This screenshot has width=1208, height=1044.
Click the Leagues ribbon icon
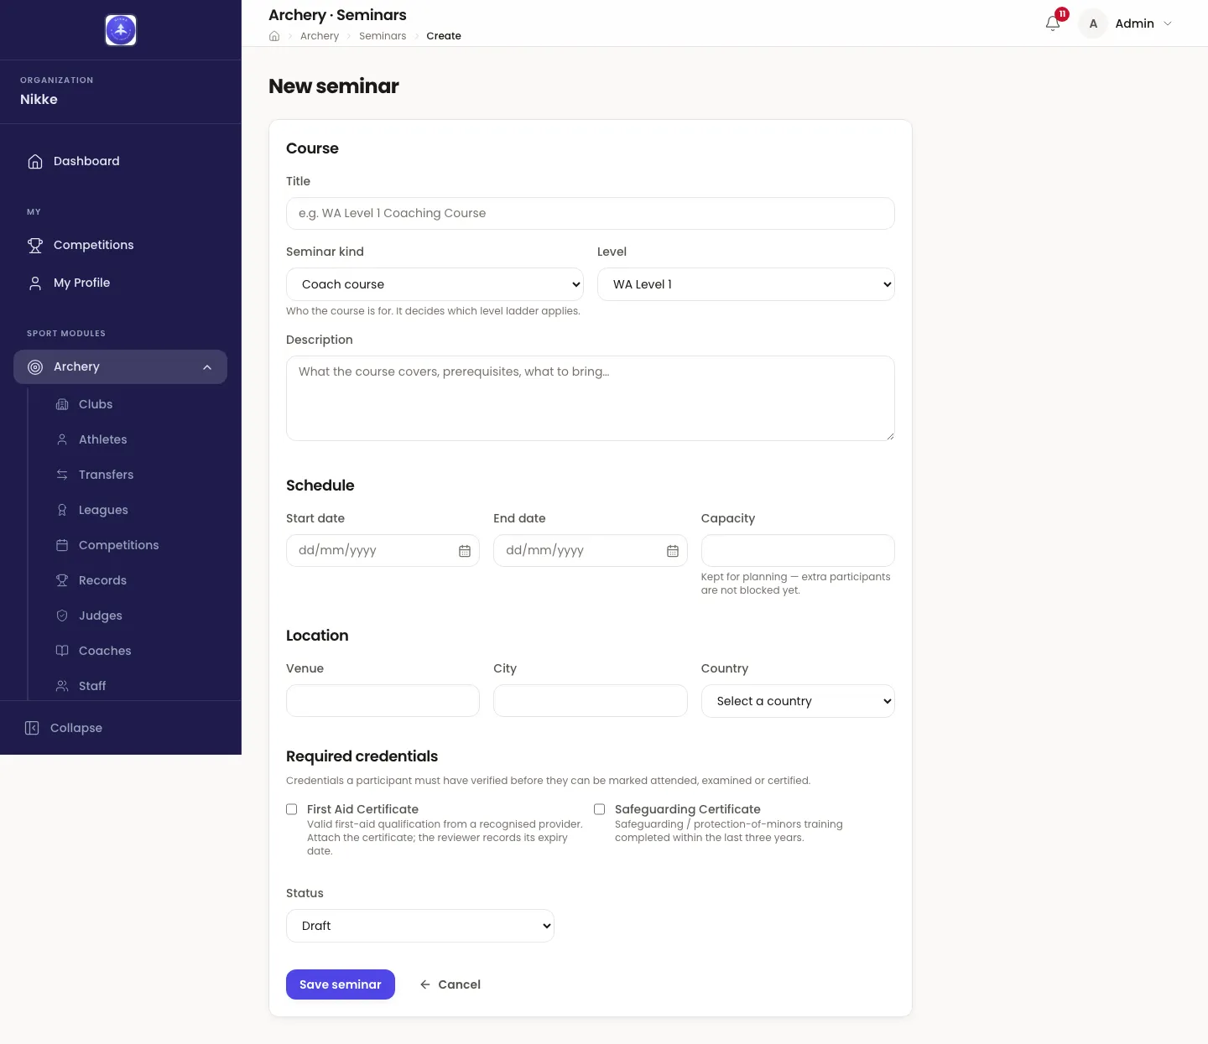click(x=62, y=510)
